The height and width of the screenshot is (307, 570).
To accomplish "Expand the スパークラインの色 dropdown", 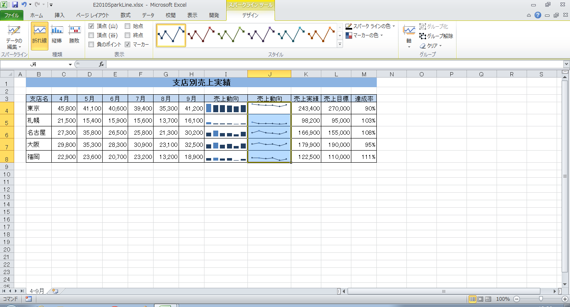I will 393,26.
